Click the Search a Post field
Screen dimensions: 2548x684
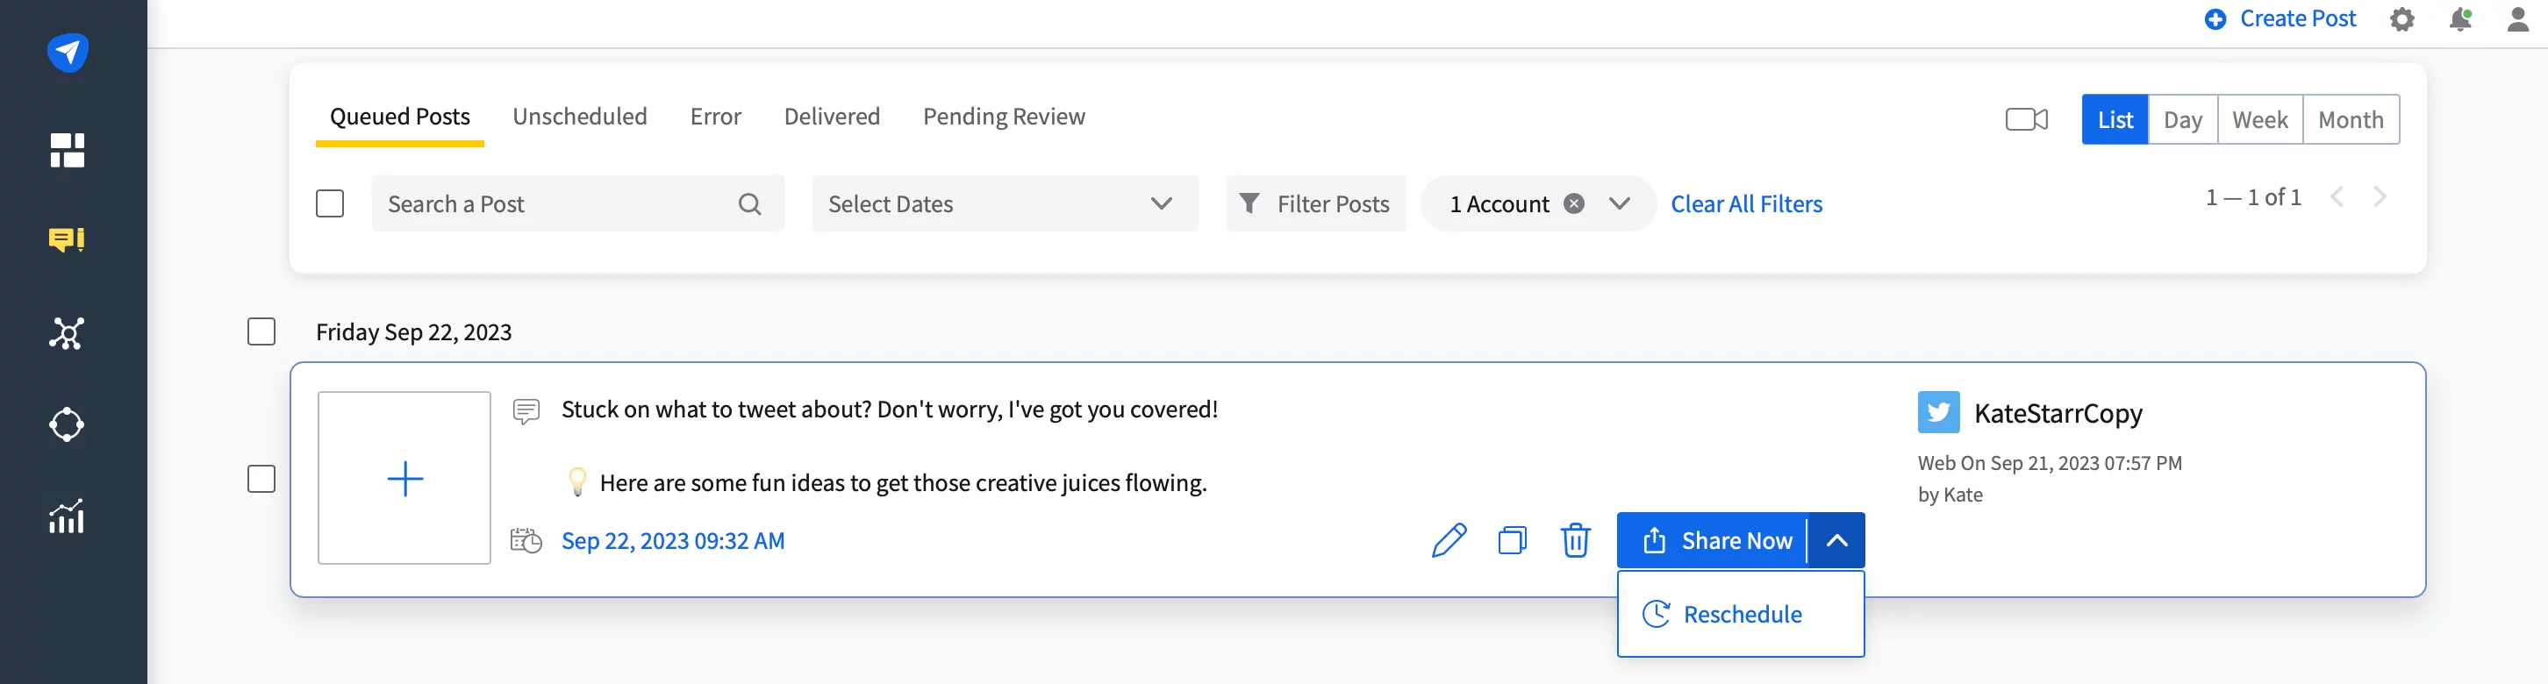[577, 203]
